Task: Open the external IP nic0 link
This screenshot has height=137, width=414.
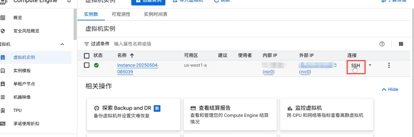Action: [x=305, y=72]
